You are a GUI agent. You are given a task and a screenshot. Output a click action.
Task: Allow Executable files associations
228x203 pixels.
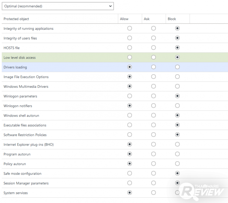tap(130, 125)
